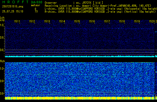
Task: Click the 1519 time marker
Action: click(137, 21)
